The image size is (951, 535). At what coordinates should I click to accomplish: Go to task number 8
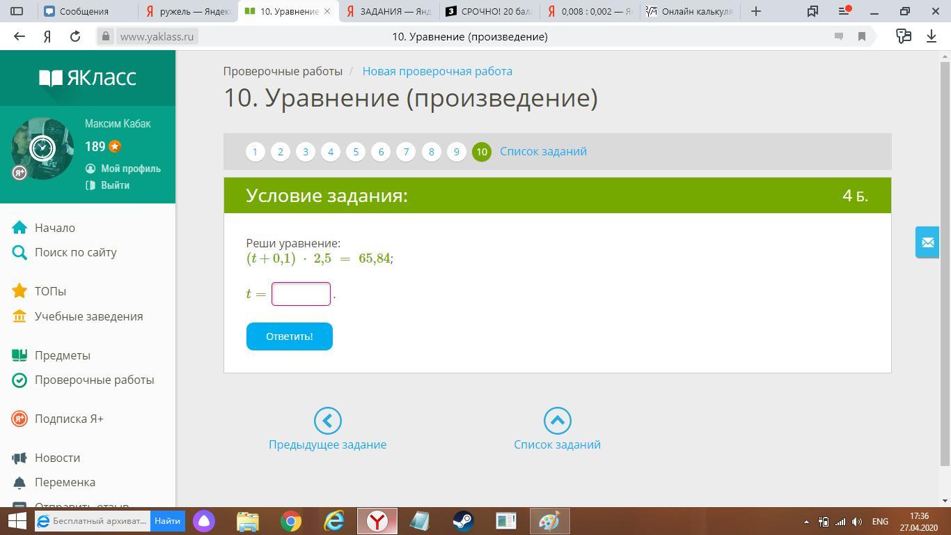[432, 152]
